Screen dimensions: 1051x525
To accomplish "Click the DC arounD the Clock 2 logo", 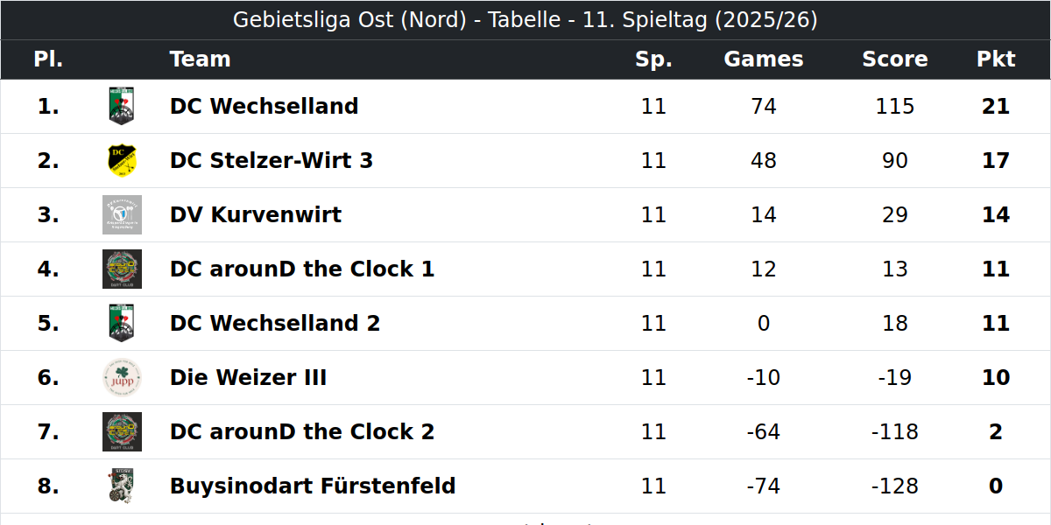I will tap(121, 431).
